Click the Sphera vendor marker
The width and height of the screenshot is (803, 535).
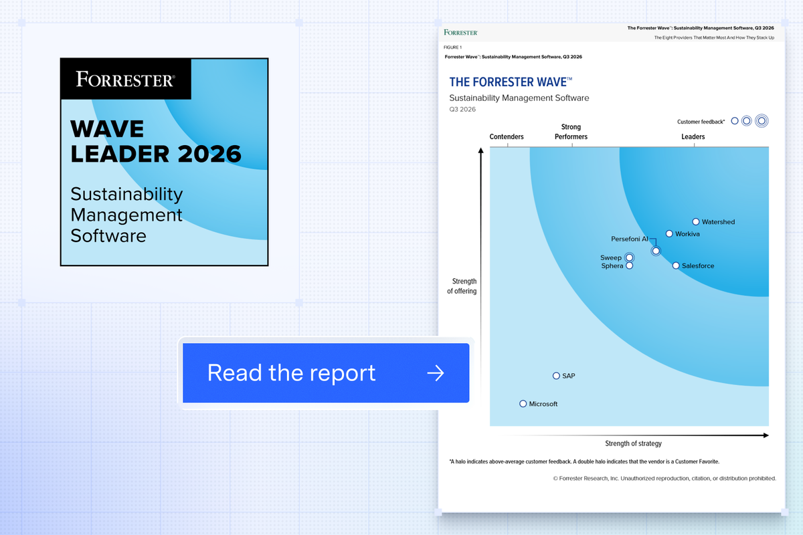pos(629,266)
